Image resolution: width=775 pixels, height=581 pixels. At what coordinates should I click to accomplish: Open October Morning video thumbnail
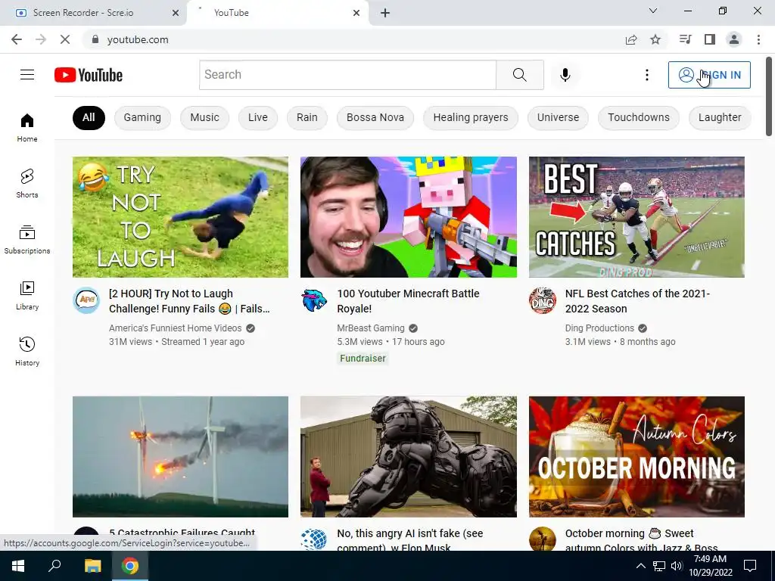click(x=636, y=456)
